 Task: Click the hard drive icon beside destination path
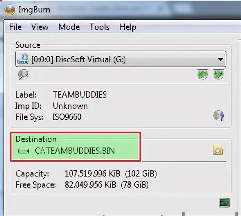(24, 151)
